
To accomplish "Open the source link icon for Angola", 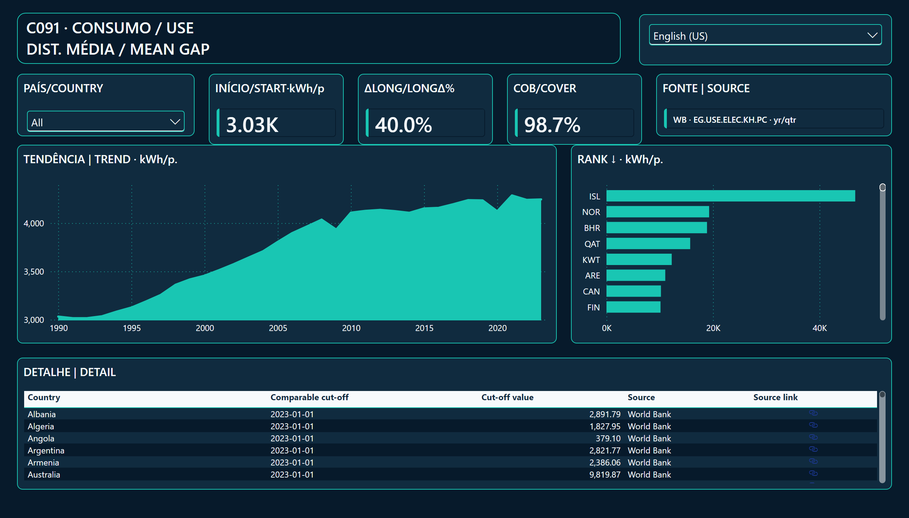I will (813, 437).
